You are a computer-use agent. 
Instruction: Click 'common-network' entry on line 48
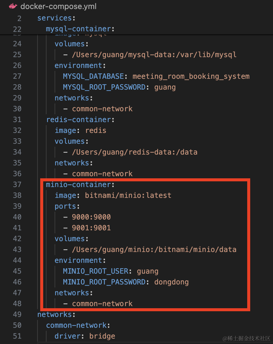click(x=102, y=304)
